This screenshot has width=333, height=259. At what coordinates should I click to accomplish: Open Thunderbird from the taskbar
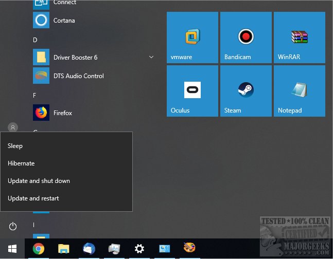89,248
